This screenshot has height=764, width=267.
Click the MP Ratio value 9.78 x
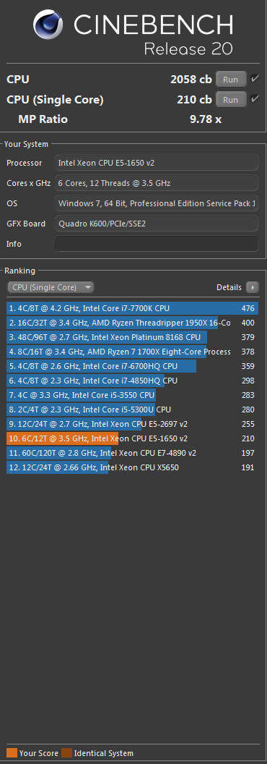tap(206, 119)
